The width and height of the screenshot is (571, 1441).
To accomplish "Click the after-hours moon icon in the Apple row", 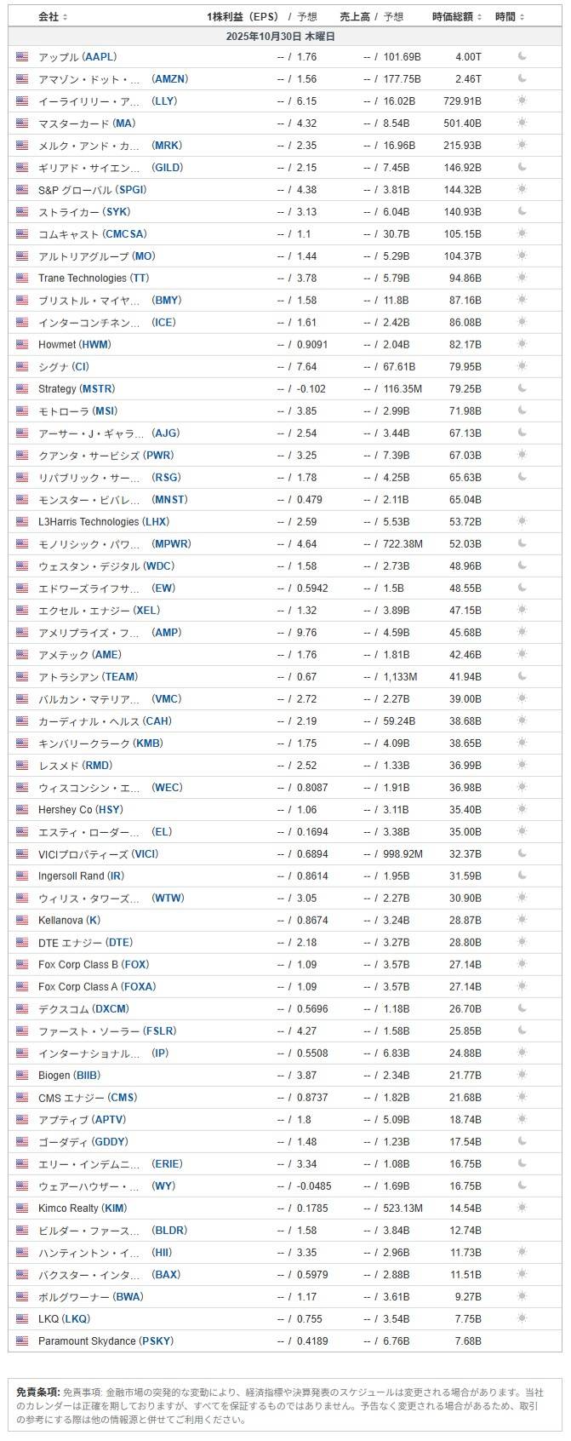I will pos(522,57).
